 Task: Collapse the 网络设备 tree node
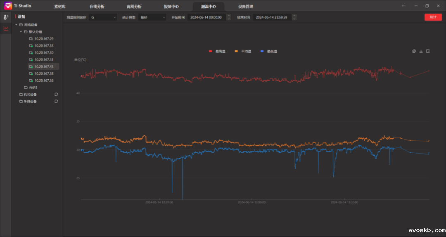tap(16, 25)
